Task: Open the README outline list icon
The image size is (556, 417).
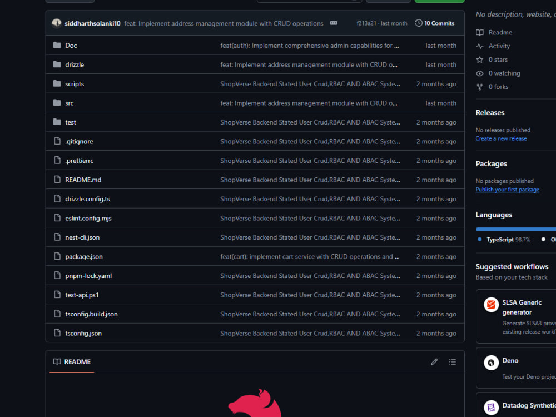Action: (x=453, y=362)
